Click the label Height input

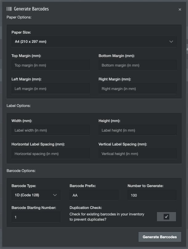coord(138,130)
